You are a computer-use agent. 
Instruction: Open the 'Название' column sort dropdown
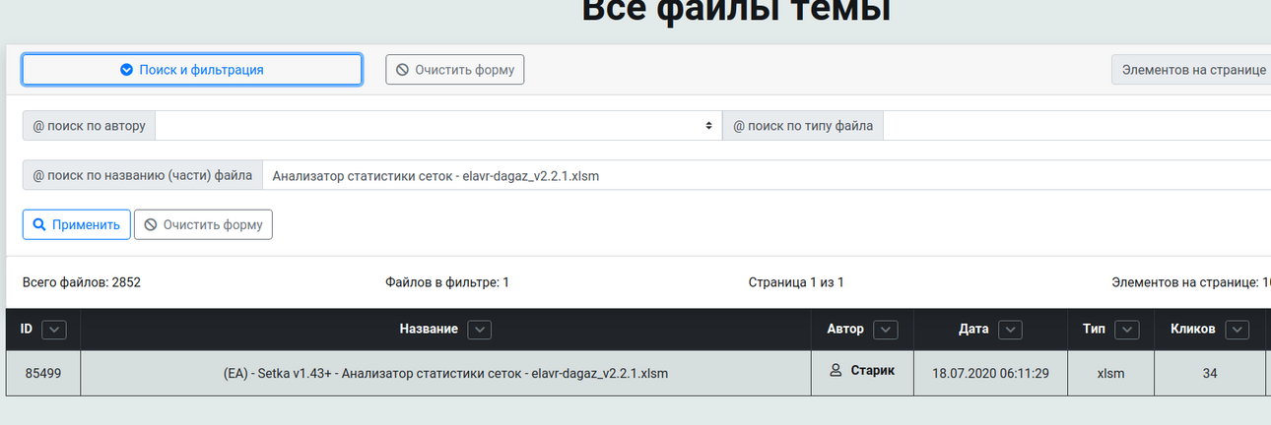(480, 330)
